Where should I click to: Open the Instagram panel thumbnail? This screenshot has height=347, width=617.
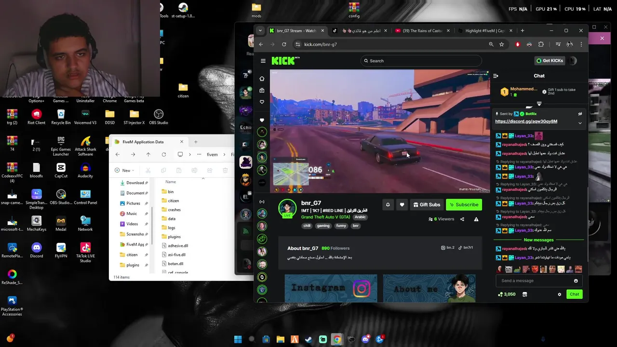click(x=331, y=288)
